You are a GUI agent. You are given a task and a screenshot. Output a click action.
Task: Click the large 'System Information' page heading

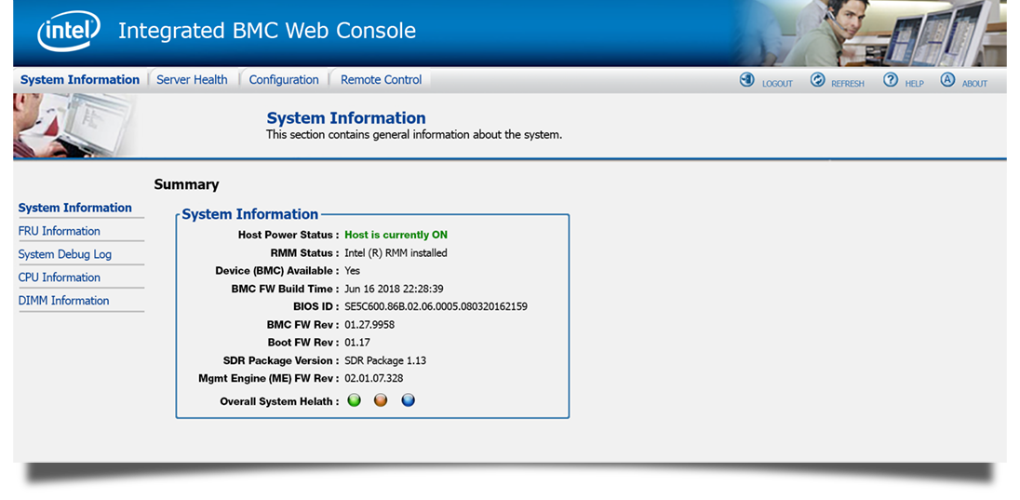[346, 118]
